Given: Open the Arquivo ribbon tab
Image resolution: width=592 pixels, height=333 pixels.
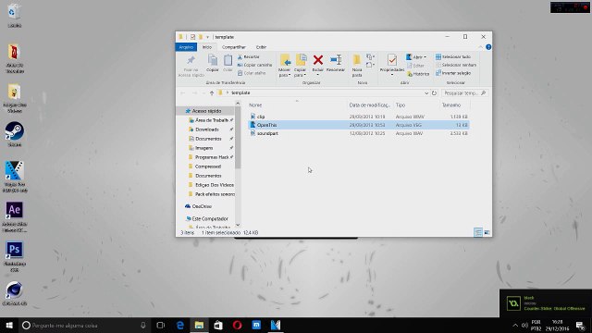Looking at the screenshot, I should 186,47.
